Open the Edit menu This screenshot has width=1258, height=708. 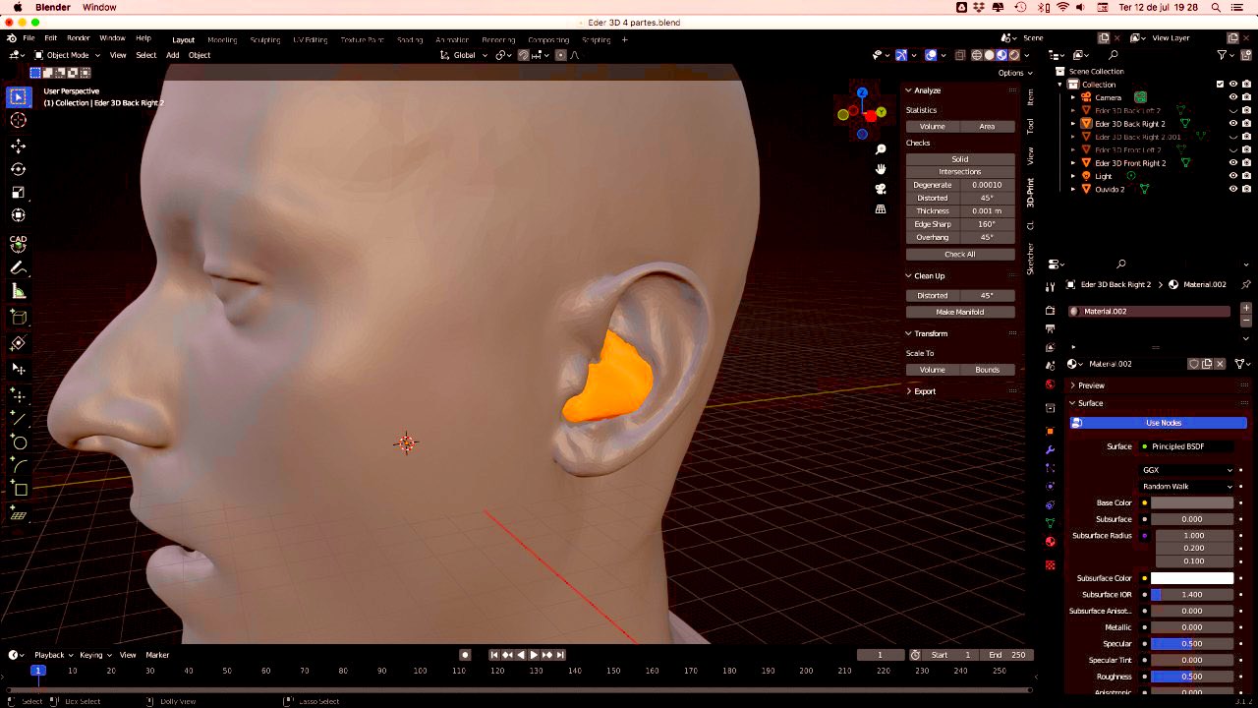pyautogui.click(x=50, y=38)
